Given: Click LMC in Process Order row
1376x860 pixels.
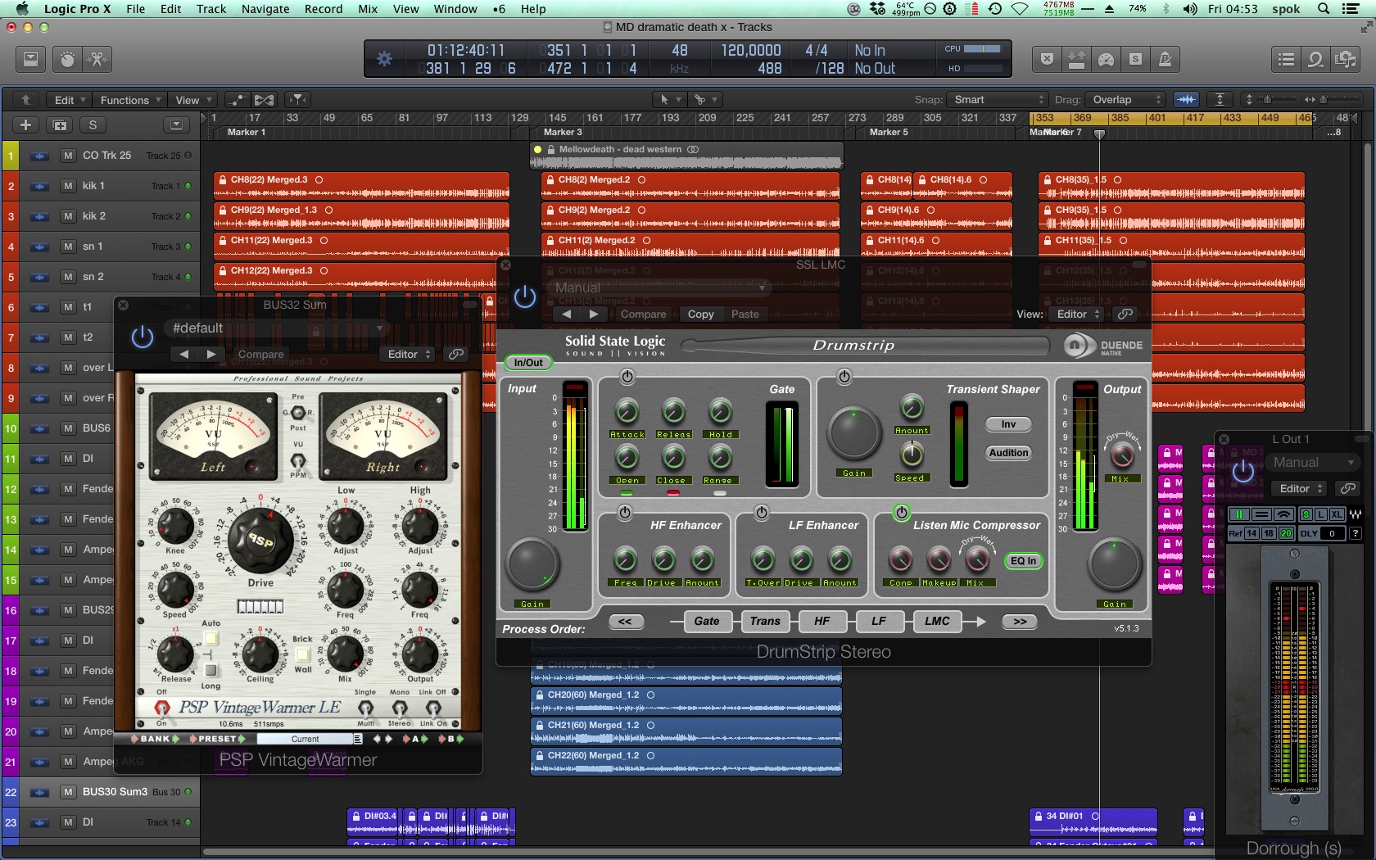Looking at the screenshot, I should [x=937, y=621].
